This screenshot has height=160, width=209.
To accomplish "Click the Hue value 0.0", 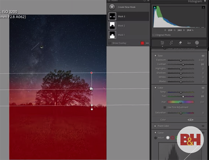I will pos(202,102).
